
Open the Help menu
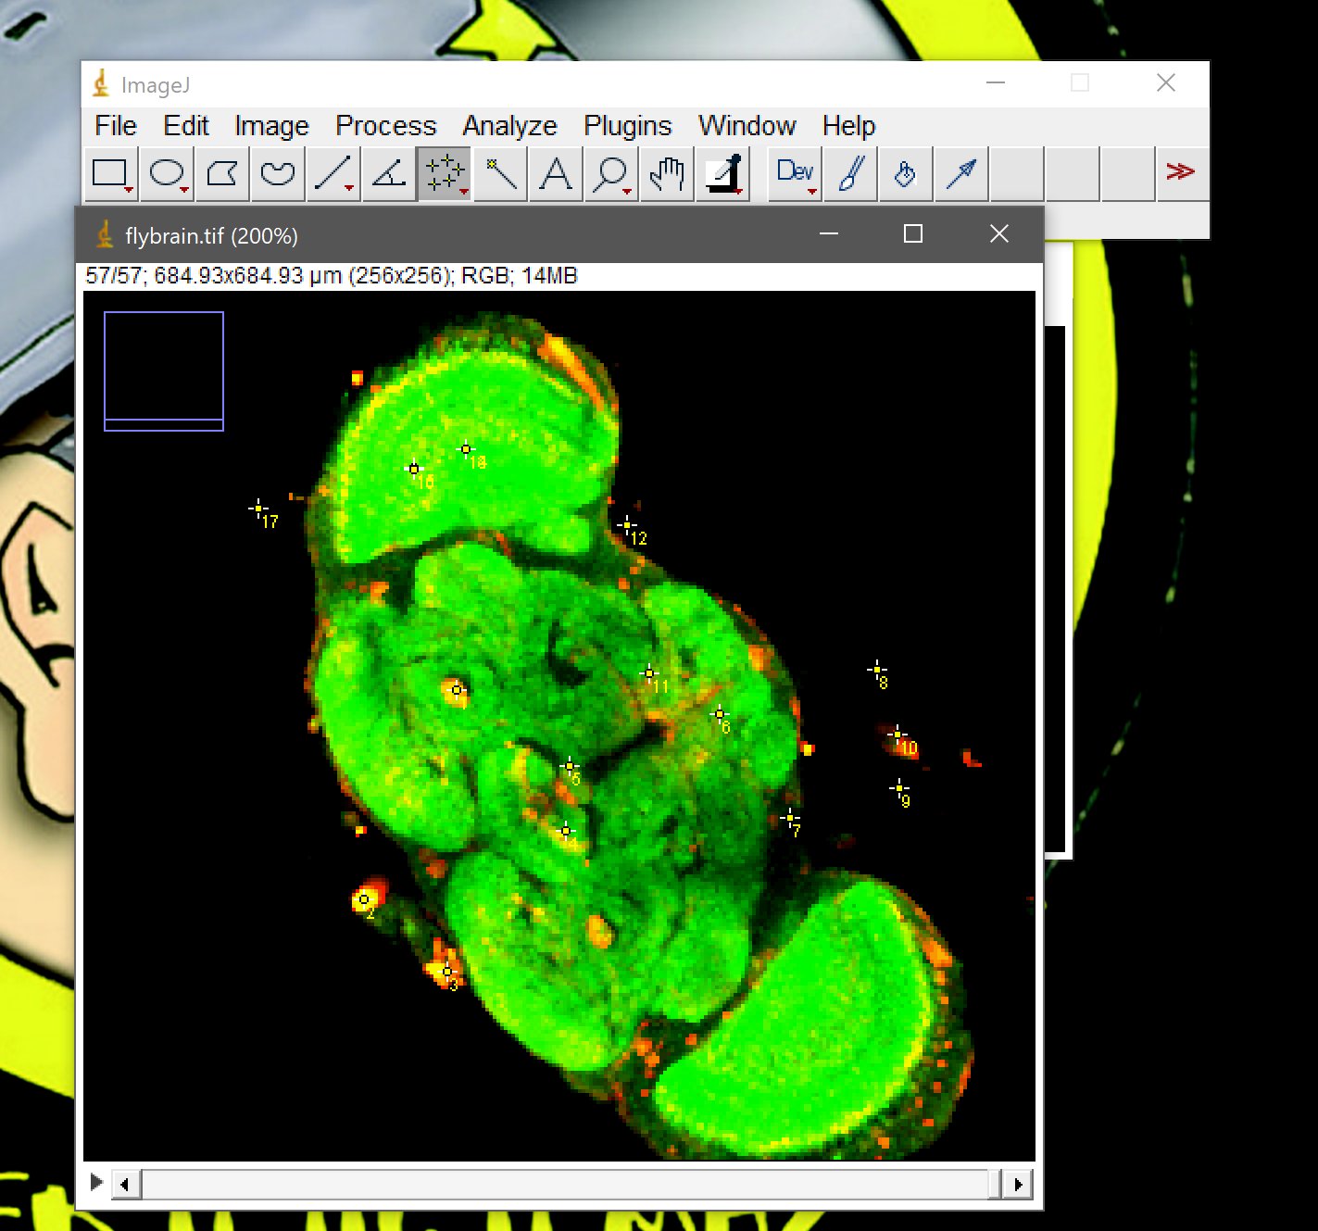pos(848,126)
